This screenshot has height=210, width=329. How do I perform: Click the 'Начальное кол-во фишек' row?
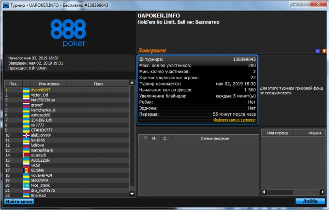197,90
